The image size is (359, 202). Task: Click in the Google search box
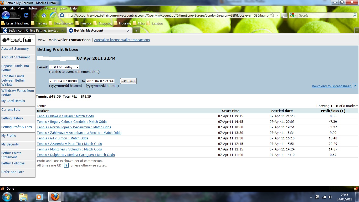pos(325,16)
